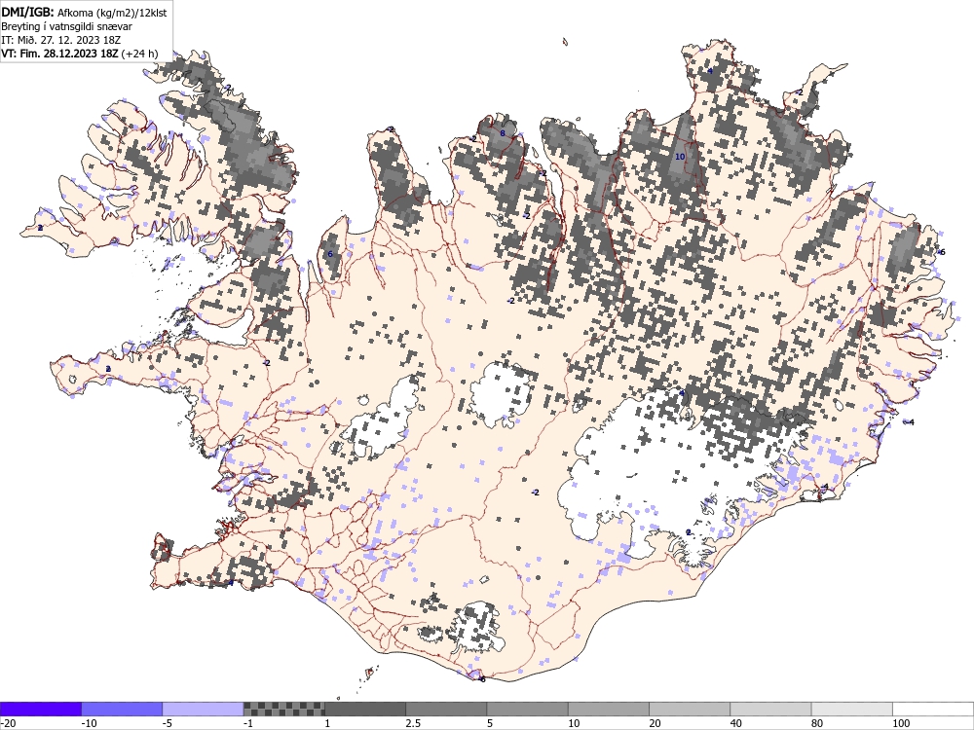The width and height of the screenshot is (974, 730).
Task: Select the "Breyting í vatnsgildi snævar" subtitle text
Action: (x=66, y=26)
